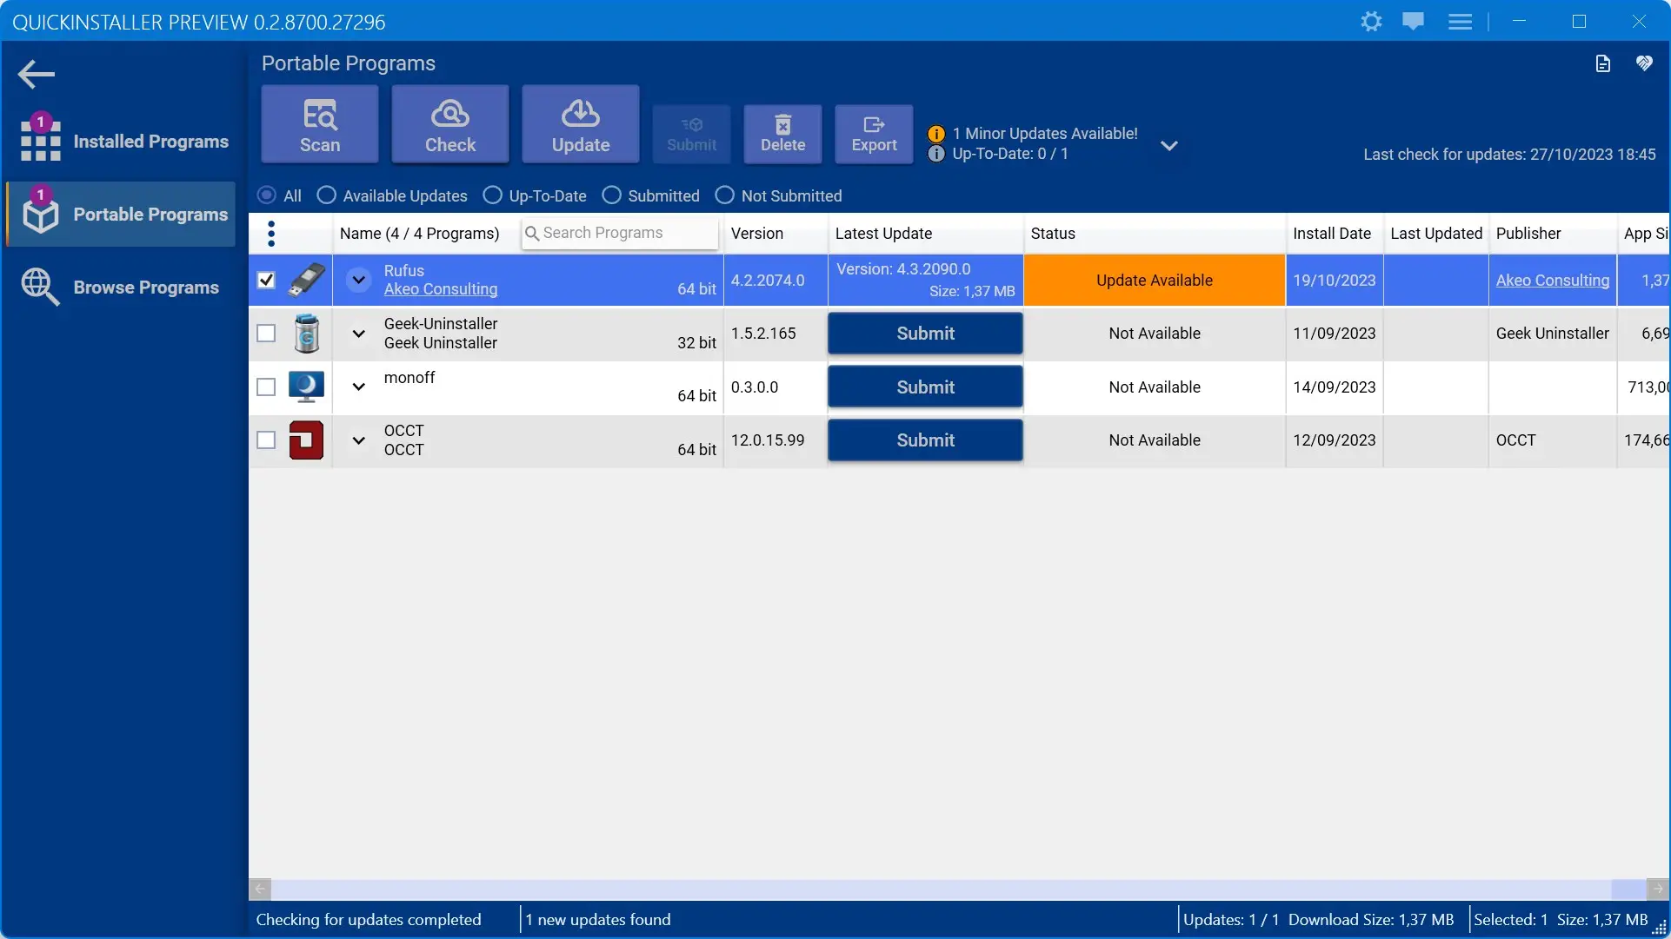Screen dimensions: 1671x939
Task: Select the Submitted filter
Action: (x=611, y=195)
